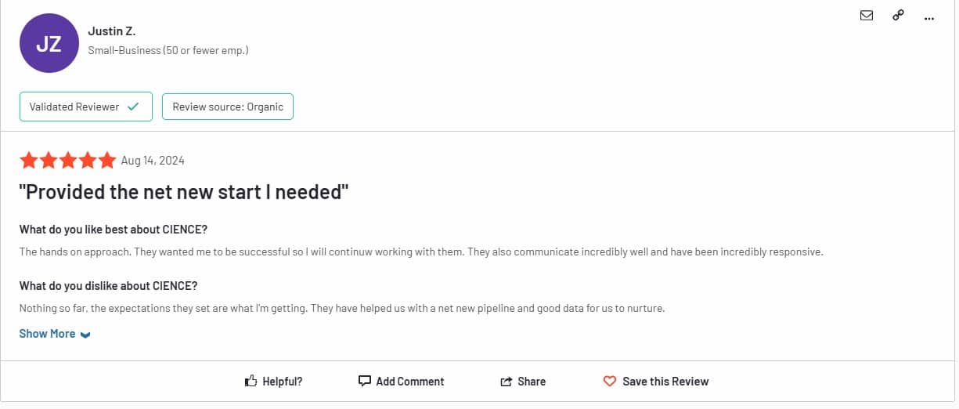Screen dimensions: 959x409
Task: Expand review with Show More
Action: click(x=55, y=334)
